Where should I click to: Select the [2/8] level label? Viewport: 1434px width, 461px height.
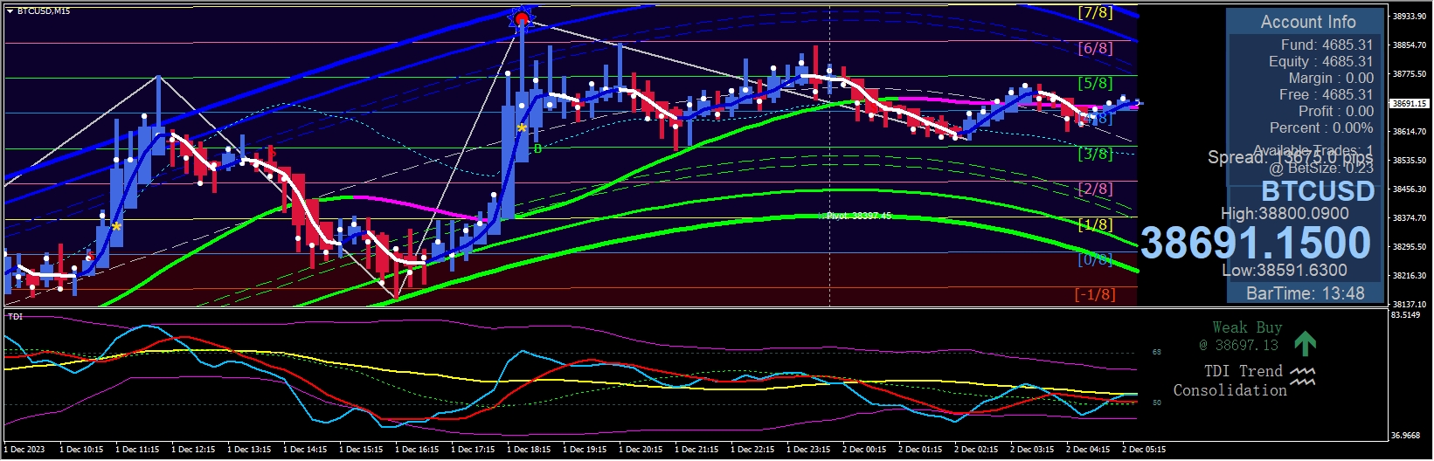click(x=1095, y=189)
